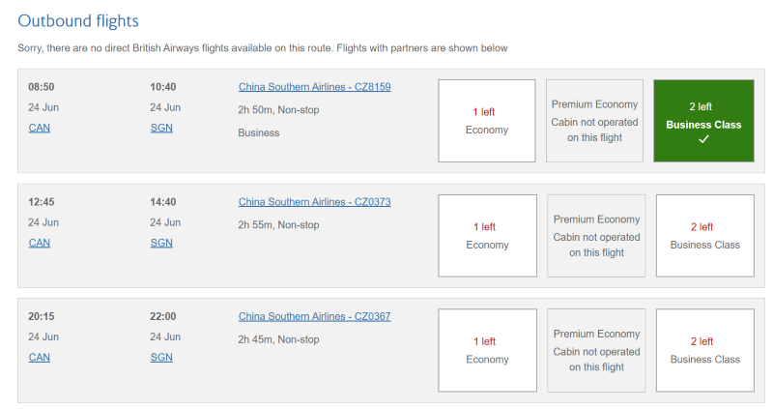Click Premium Economy tile on flight CZ8159
The image size is (773, 409).
click(594, 121)
